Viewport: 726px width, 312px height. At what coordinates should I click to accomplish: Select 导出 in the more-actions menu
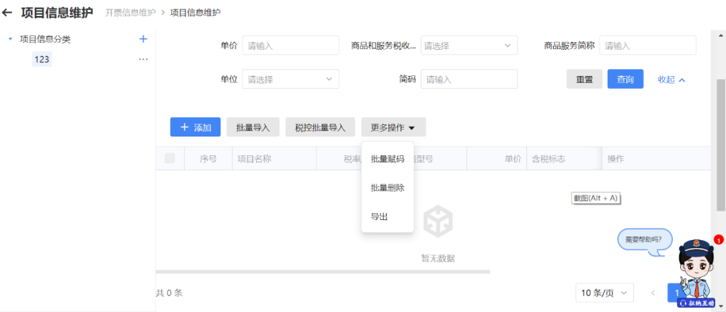click(x=379, y=217)
